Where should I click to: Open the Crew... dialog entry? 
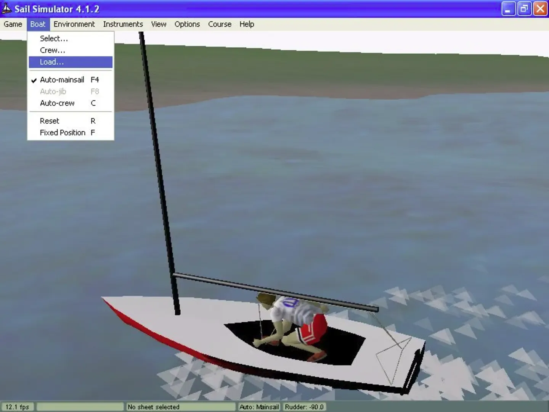[x=53, y=50]
